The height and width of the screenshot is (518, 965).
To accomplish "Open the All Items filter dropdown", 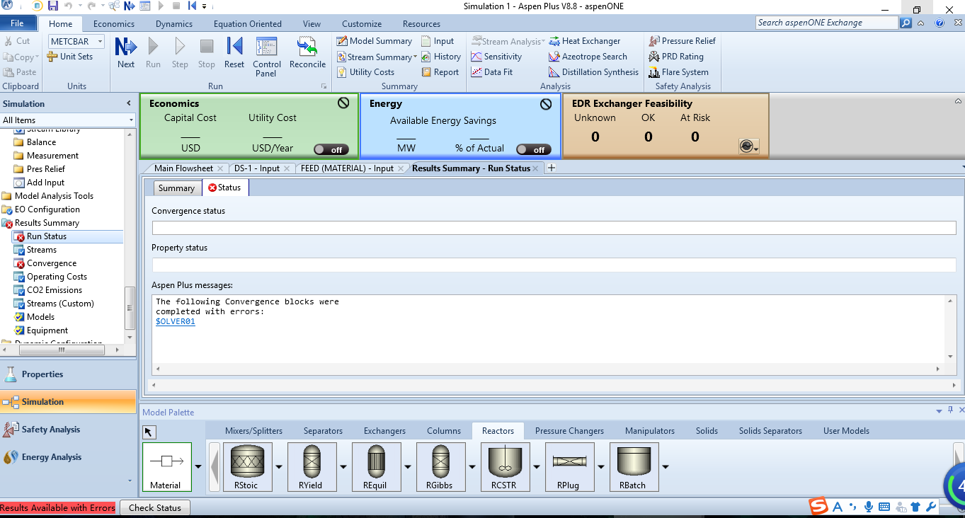I will click(x=131, y=120).
